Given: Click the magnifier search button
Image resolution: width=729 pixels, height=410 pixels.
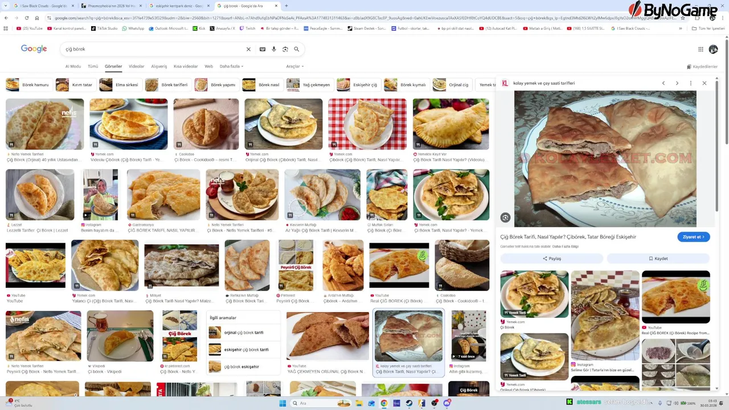Looking at the screenshot, I should click(x=297, y=50).
